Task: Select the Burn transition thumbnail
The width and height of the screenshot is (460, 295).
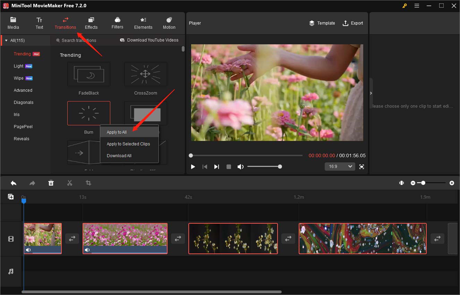Action: click(x=89, y=113)
